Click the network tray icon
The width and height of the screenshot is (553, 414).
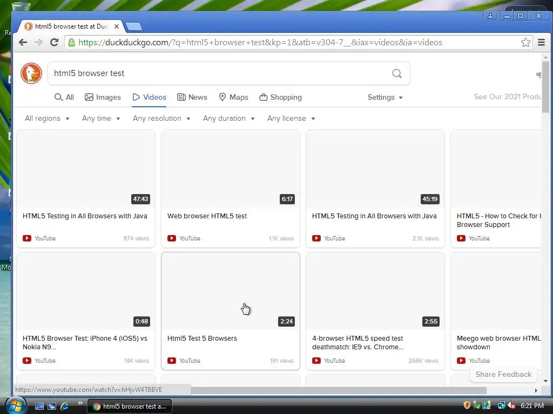click(501, 405)
